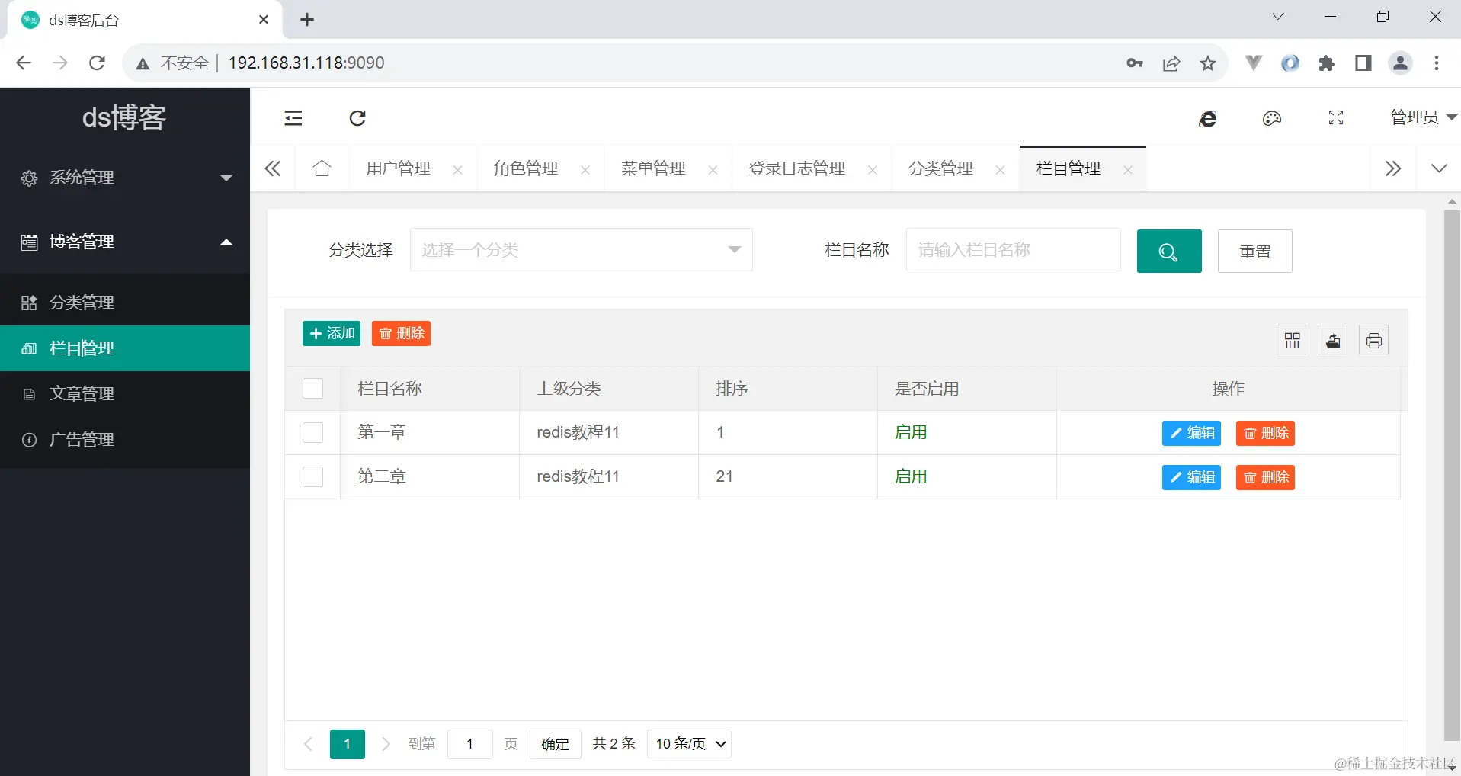Click the 重置 button

1254,251
